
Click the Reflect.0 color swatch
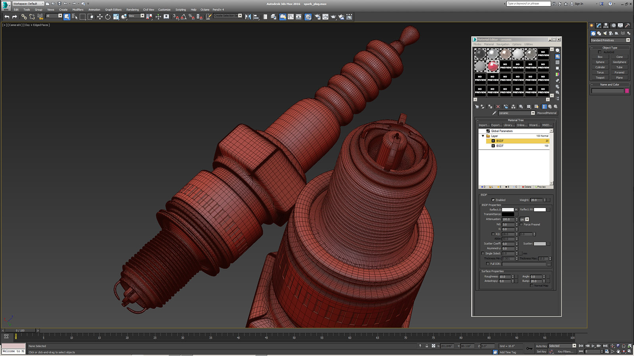pyautogui.click(x=508, y=210)
